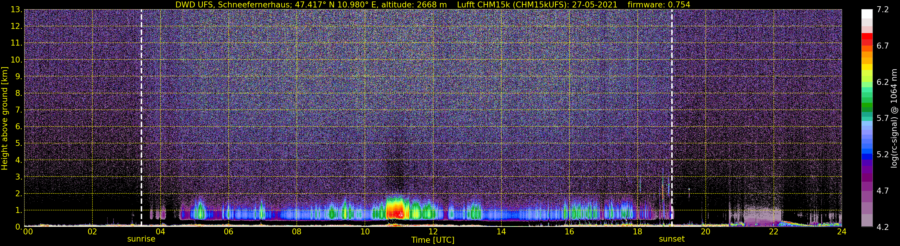
Task: Pick the white top band of the colorbar
Action: click(867, 14)
